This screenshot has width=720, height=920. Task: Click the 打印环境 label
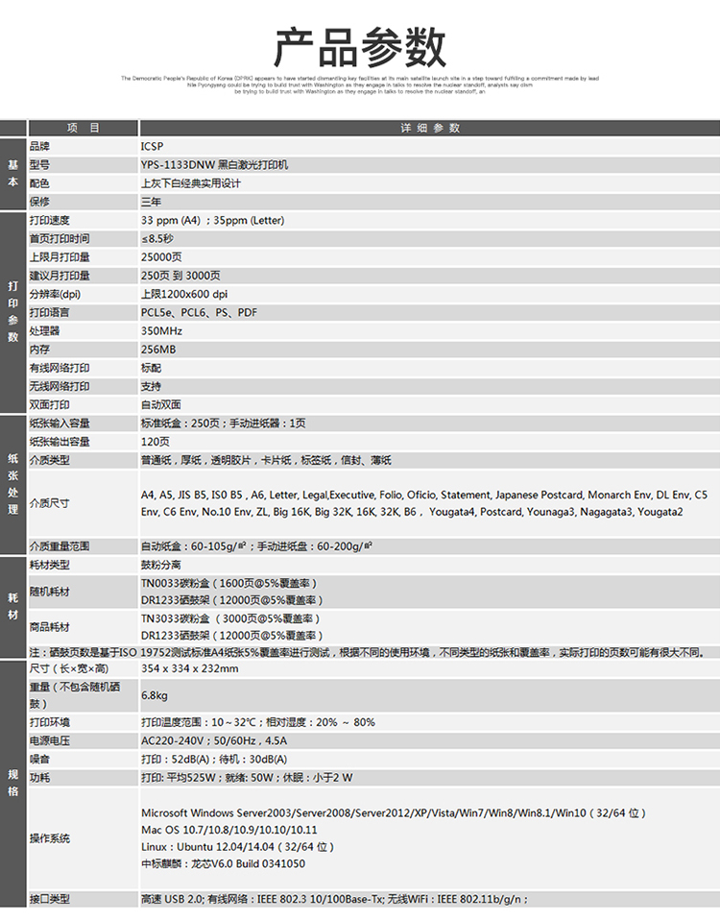pos(50,722)
